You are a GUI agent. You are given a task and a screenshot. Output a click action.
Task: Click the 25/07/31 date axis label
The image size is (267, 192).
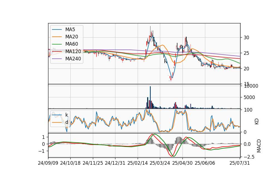click(239, 163)
